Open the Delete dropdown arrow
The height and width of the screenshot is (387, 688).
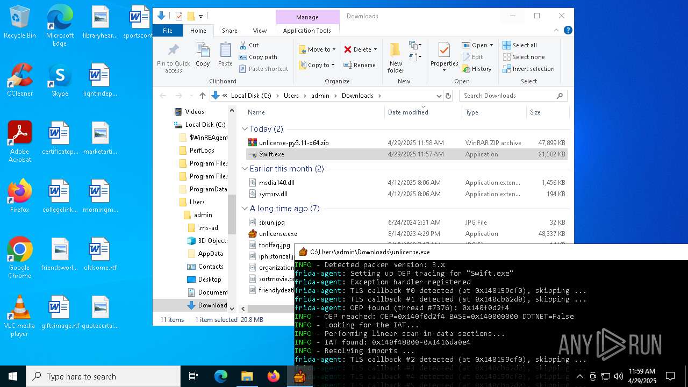375,49
